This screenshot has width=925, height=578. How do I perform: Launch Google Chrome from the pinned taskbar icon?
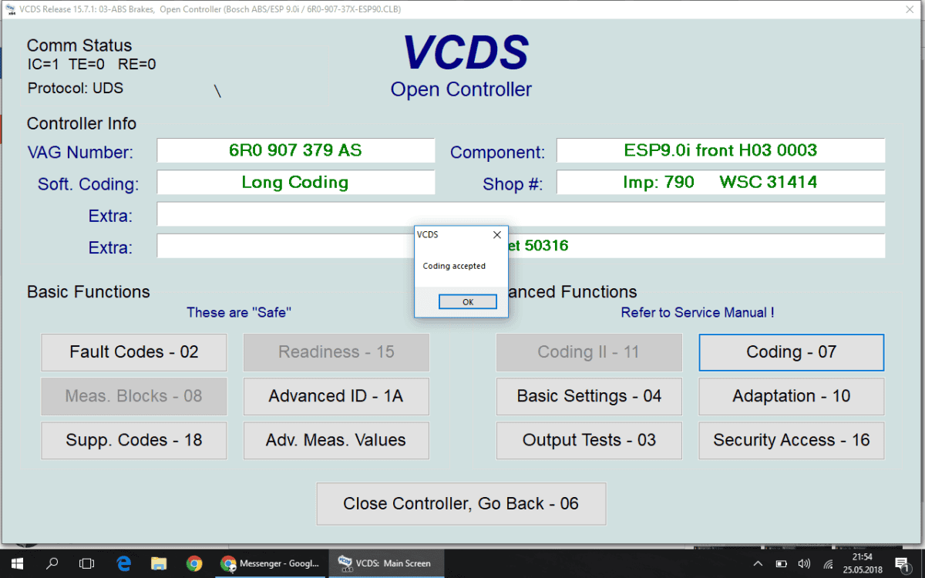[x=194, y=563]
